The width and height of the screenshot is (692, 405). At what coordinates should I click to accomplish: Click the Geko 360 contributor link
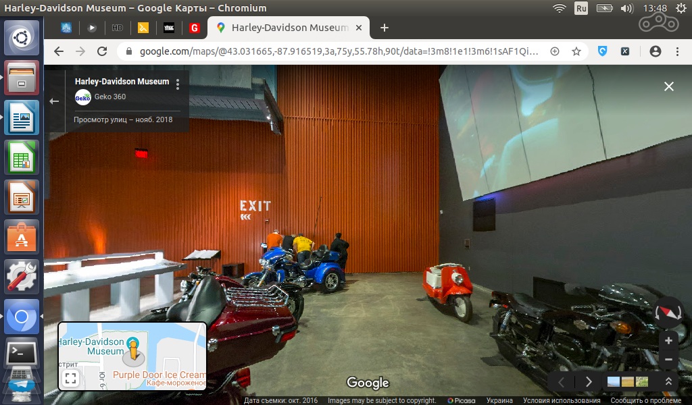(109, 97)
